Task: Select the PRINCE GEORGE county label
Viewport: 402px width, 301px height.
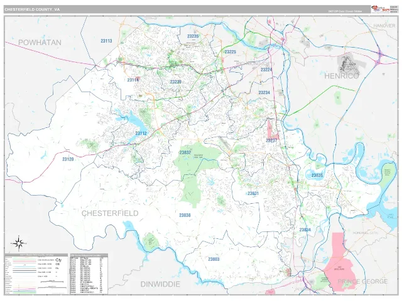Action: click(x=362, y=282)
